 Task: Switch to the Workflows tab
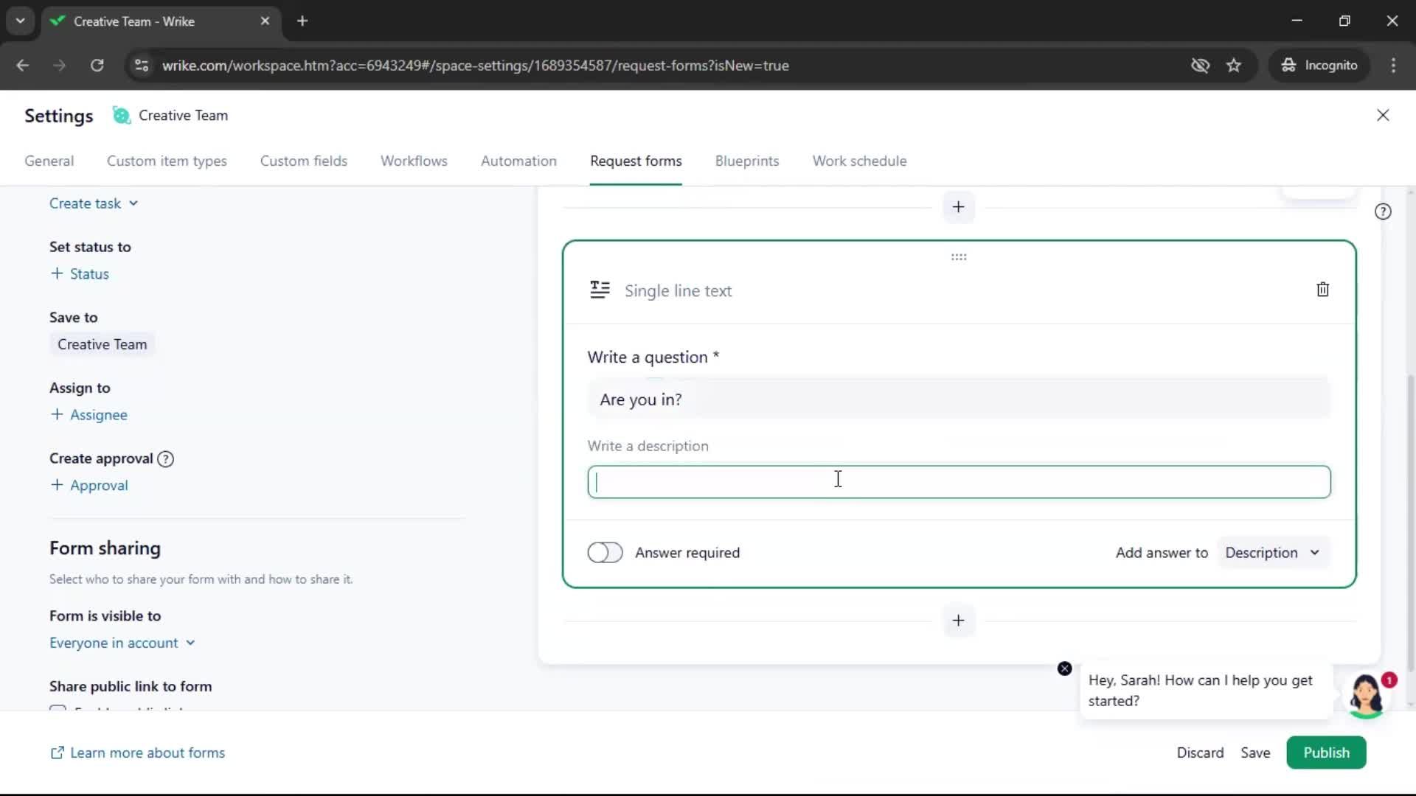pyautogui.click(x=414, y=161)
